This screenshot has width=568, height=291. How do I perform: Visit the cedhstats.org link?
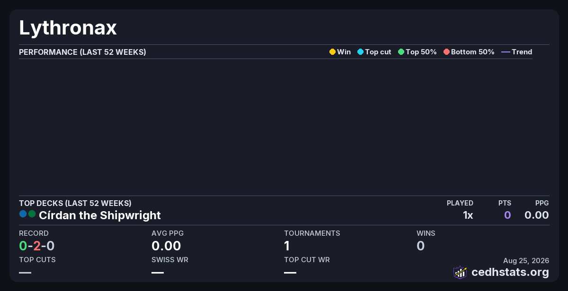pyautogui.click(x=510, y=272)
